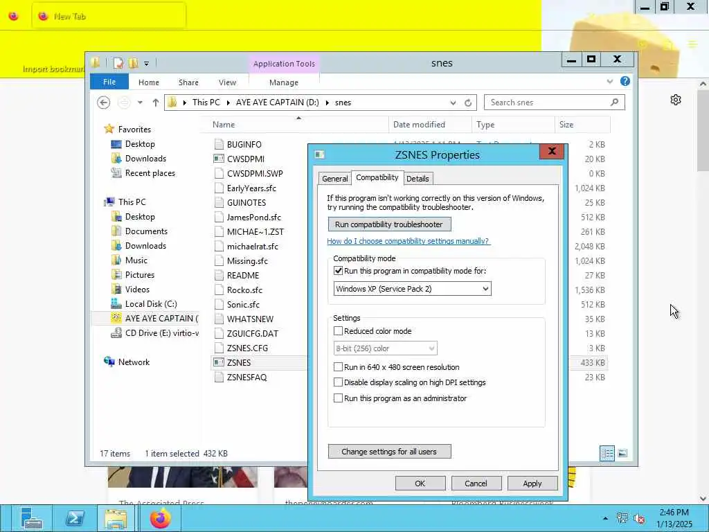
Task: Open the Share ribbon tab
Action: [x=188, y=82]
